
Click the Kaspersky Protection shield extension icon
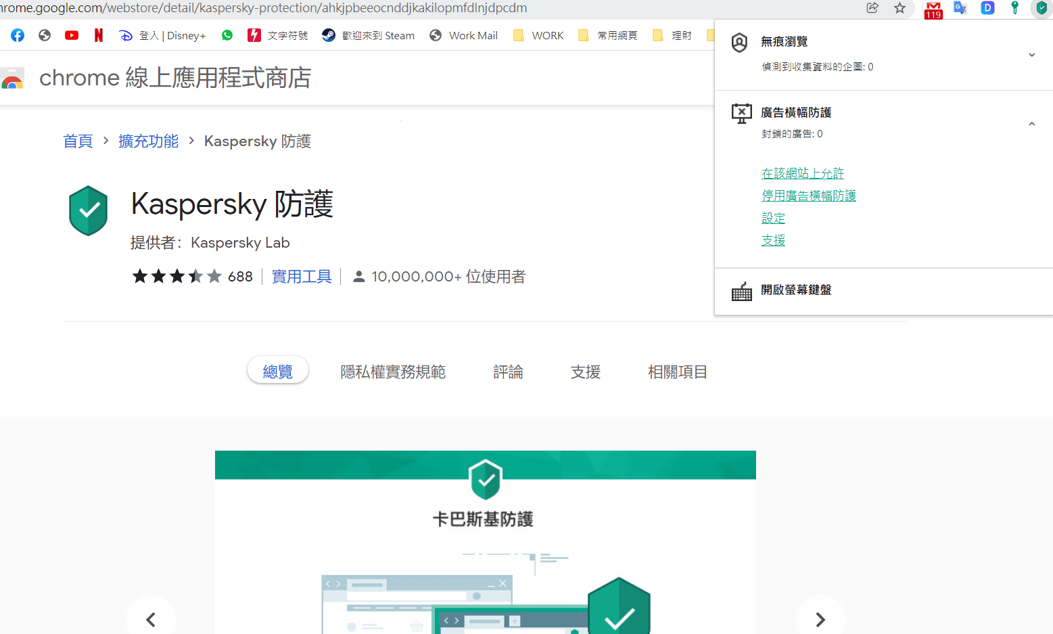(1041, 8)
